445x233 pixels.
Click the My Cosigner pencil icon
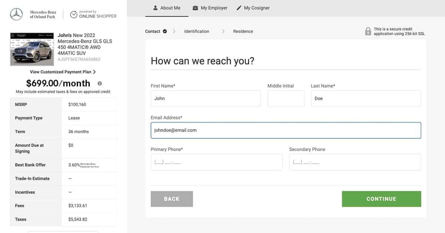[x=239, y=8]
